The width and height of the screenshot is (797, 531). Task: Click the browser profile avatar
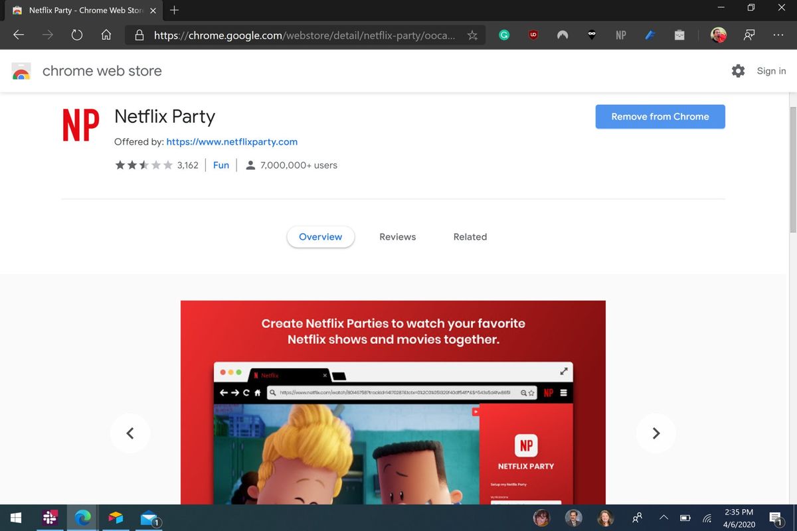click(x=718, y=35)
